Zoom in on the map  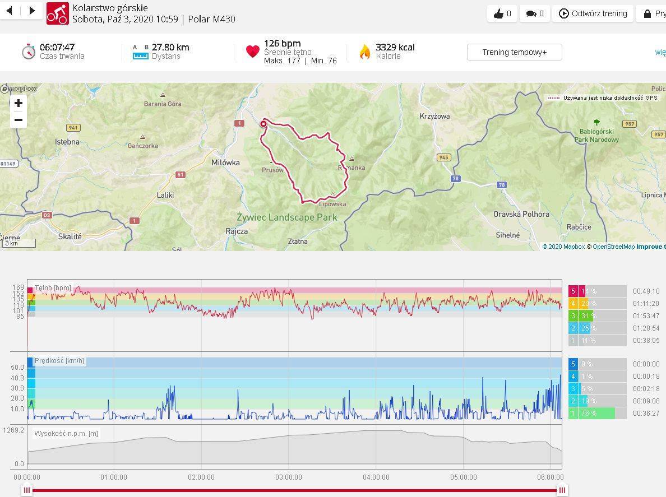click(18, 103)
